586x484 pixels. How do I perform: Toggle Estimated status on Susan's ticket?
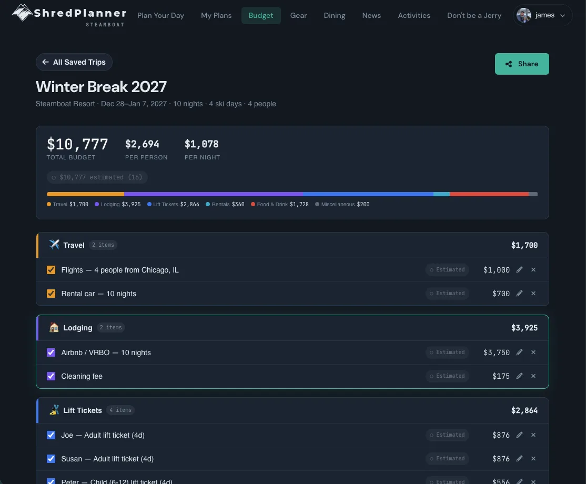(x=447, y=458)
